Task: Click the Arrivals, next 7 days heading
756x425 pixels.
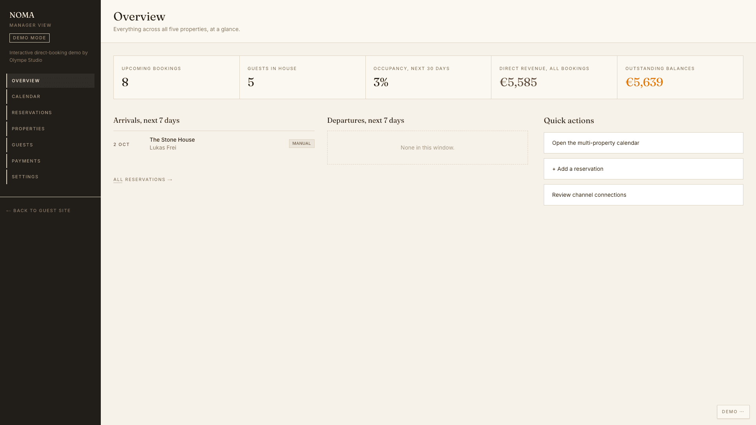Action: tap(146, 120)
